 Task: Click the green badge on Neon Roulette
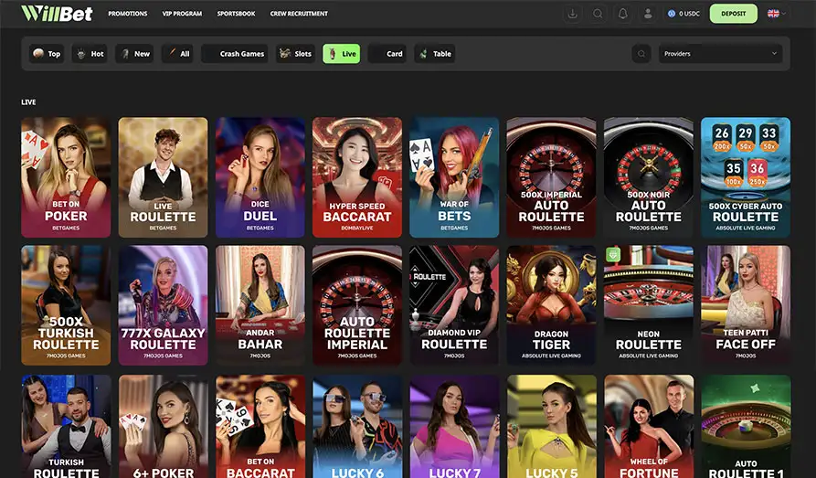[x=612, y=255]
